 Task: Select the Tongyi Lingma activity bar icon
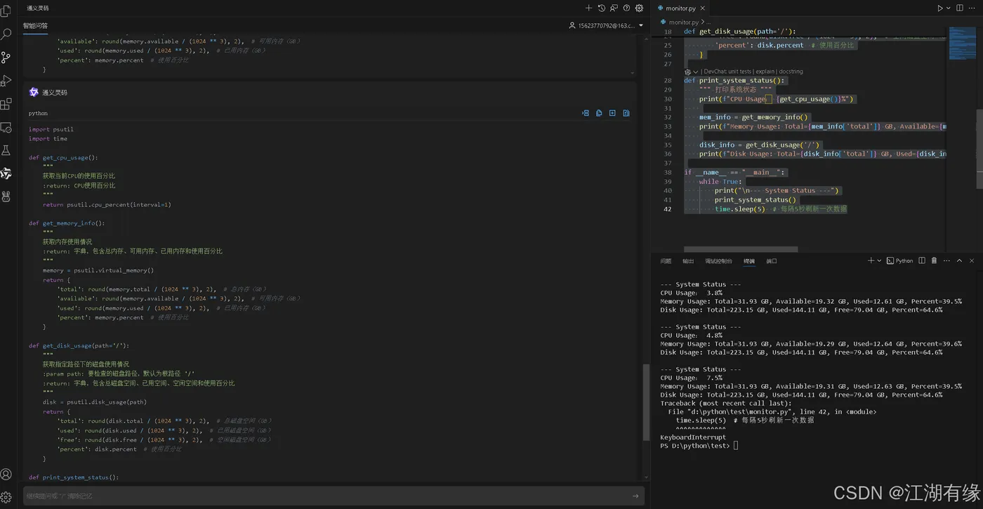click(6, 173)
